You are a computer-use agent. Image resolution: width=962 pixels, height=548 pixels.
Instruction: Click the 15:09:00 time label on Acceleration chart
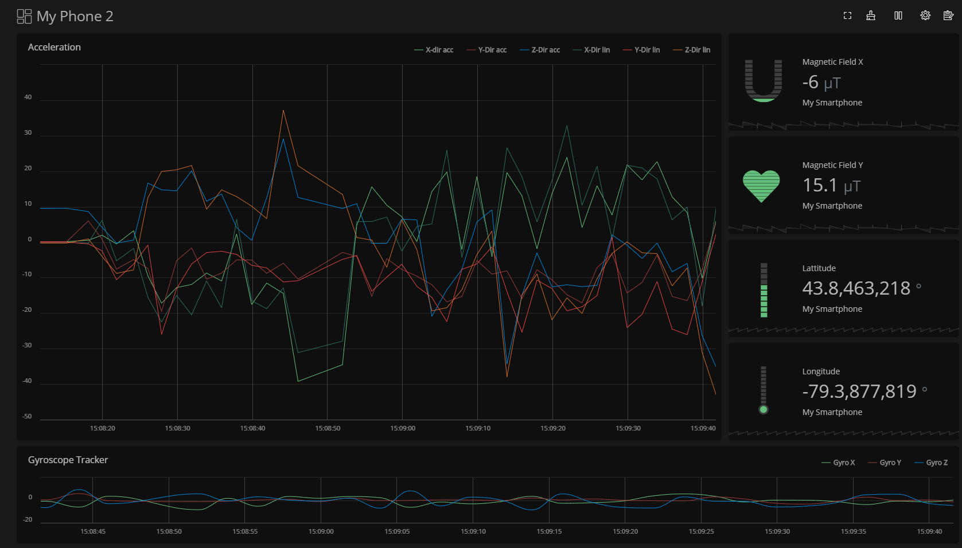403,428
